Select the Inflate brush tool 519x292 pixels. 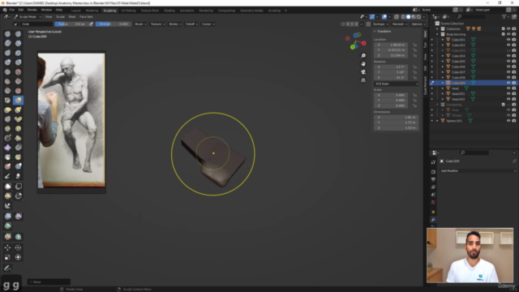click(7, 62)
